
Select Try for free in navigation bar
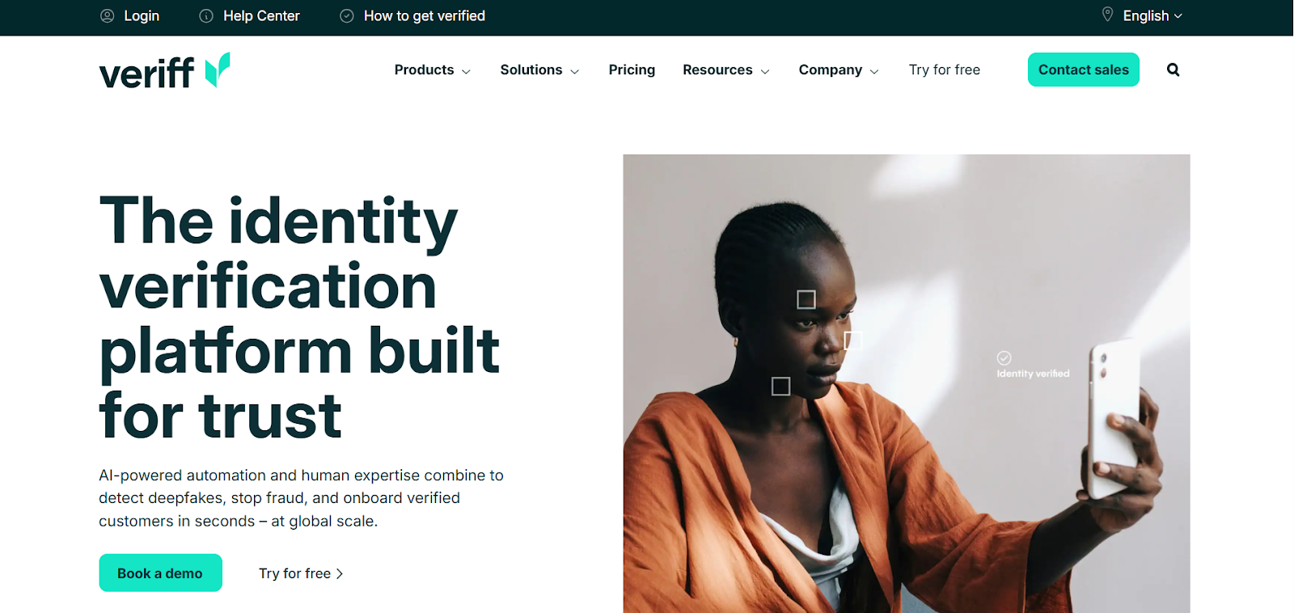pyautogui.click(x=944, y=70)
